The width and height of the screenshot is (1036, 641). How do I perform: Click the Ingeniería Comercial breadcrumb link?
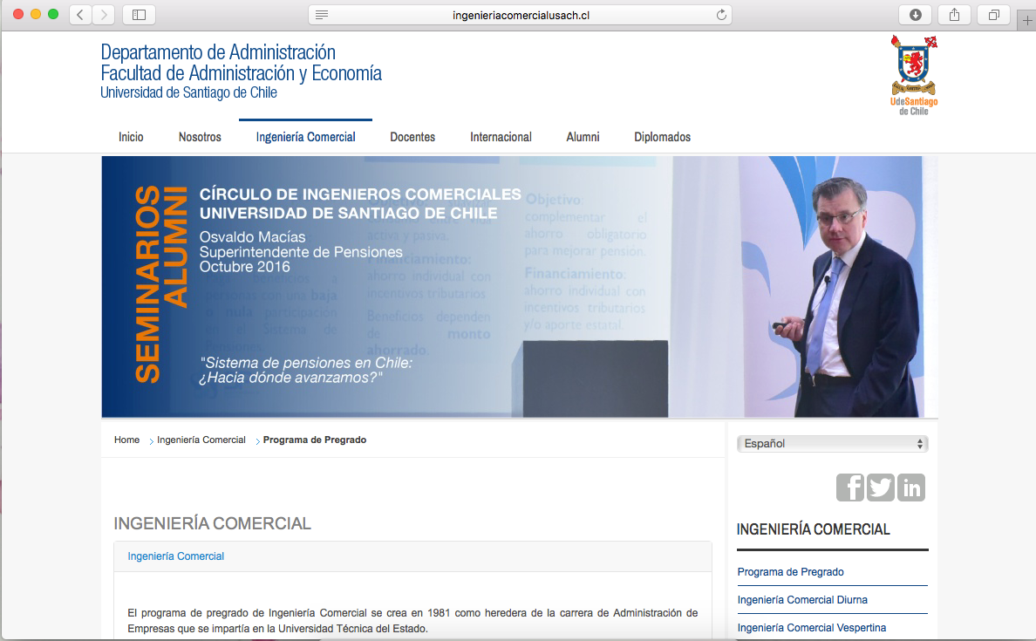click(201, 440)
